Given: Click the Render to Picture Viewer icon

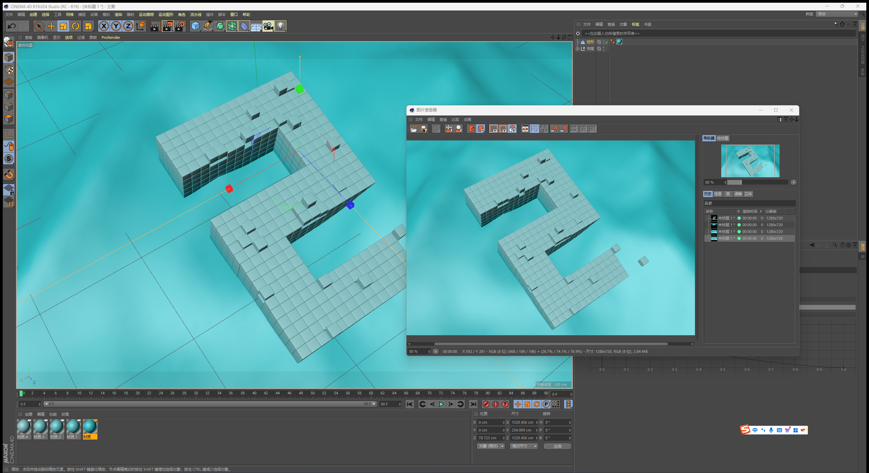Looking at the screenshot, I should [168, 26].
